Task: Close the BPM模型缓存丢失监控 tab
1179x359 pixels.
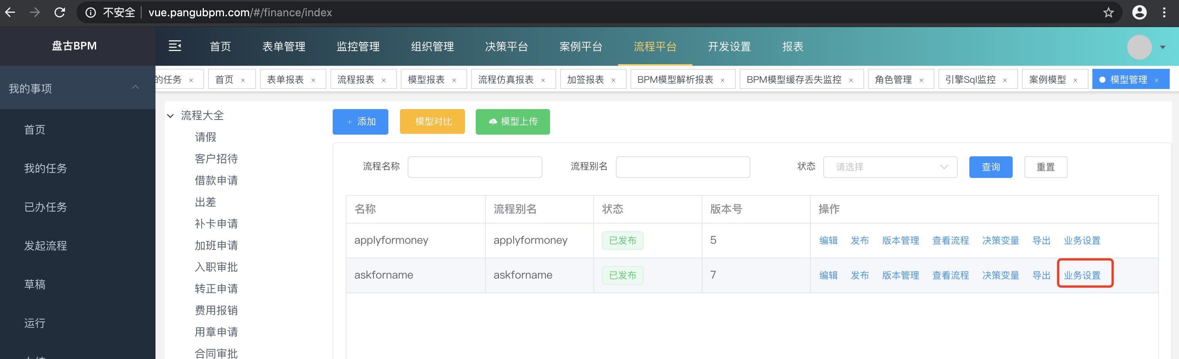Action: [x=851, y=80]
